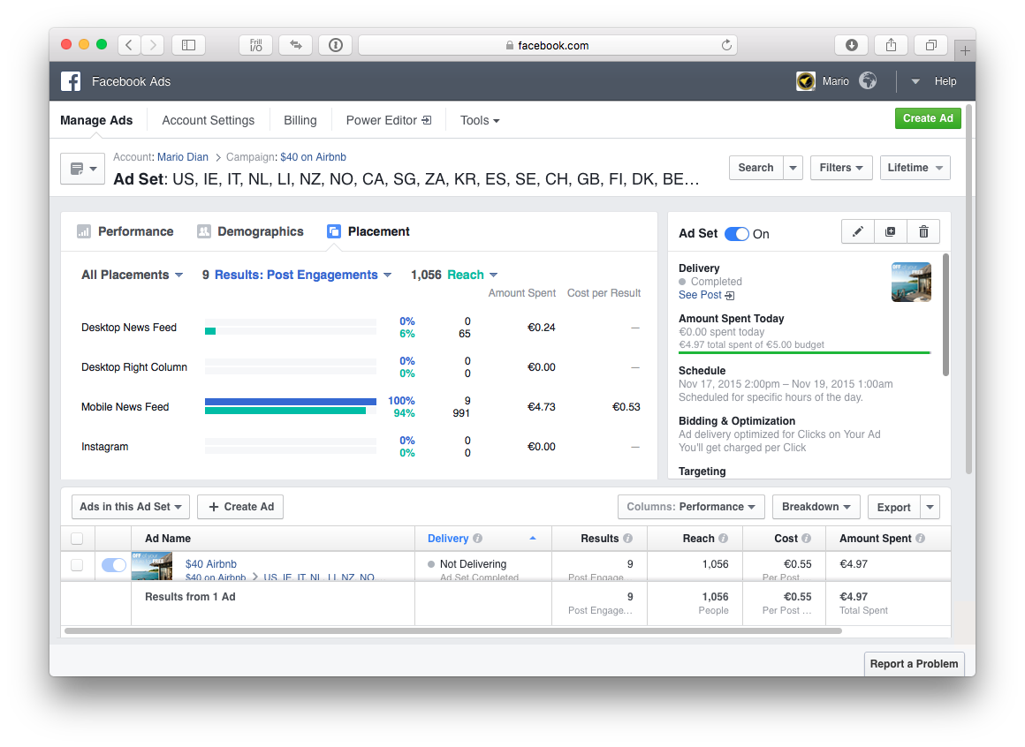Viewport: 1025px width, 747px height.
Task: Click the Performance tab's chart icon
Action: (x=84, y=231)
